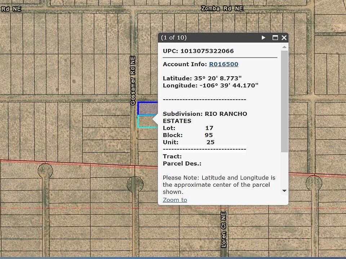Open account info link R016500
The height and width of the screenshot is (259, 346).
coord(223,64)
